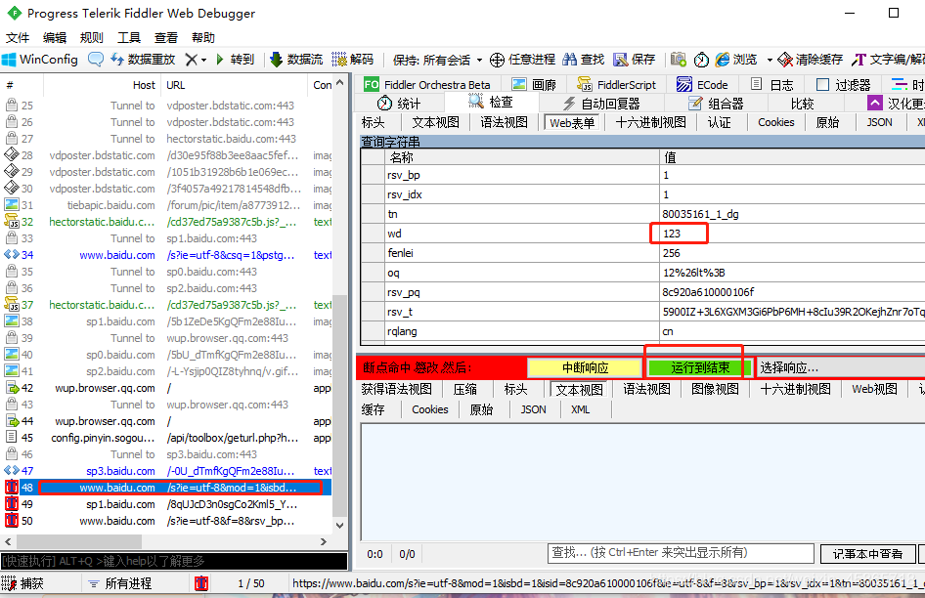Select the request SyntaxView (语法视图) tab
The image size is (925, 598).
pos(504,122)
